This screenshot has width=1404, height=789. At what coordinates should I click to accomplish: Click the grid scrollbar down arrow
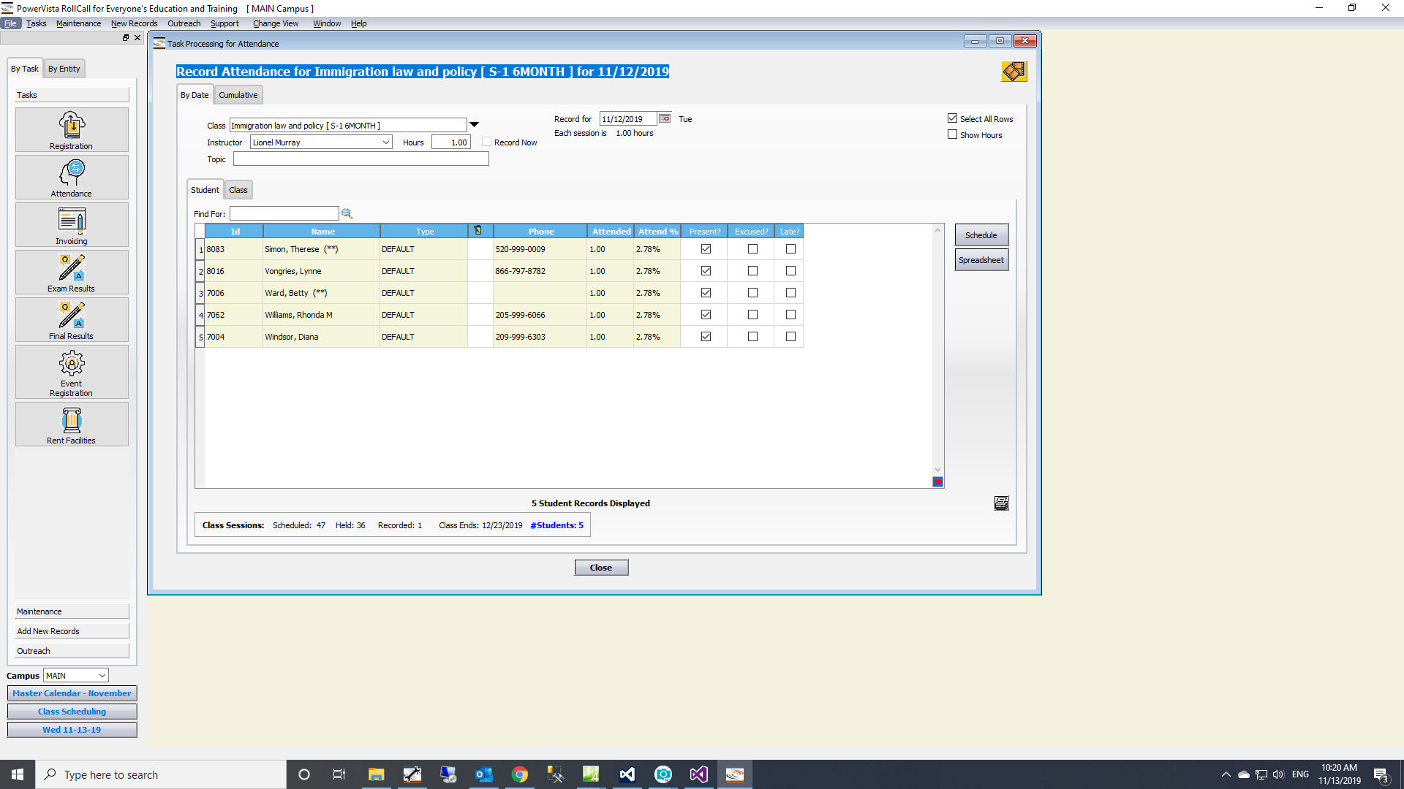937,470
